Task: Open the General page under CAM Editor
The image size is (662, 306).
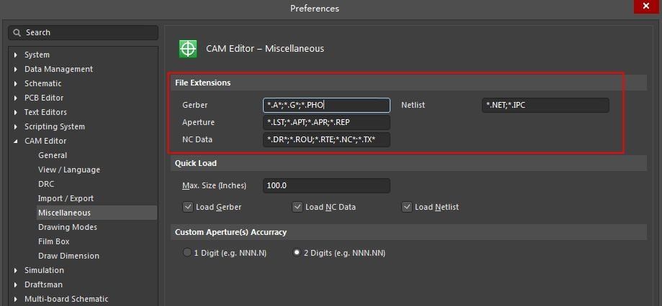Action: (53, 155)
